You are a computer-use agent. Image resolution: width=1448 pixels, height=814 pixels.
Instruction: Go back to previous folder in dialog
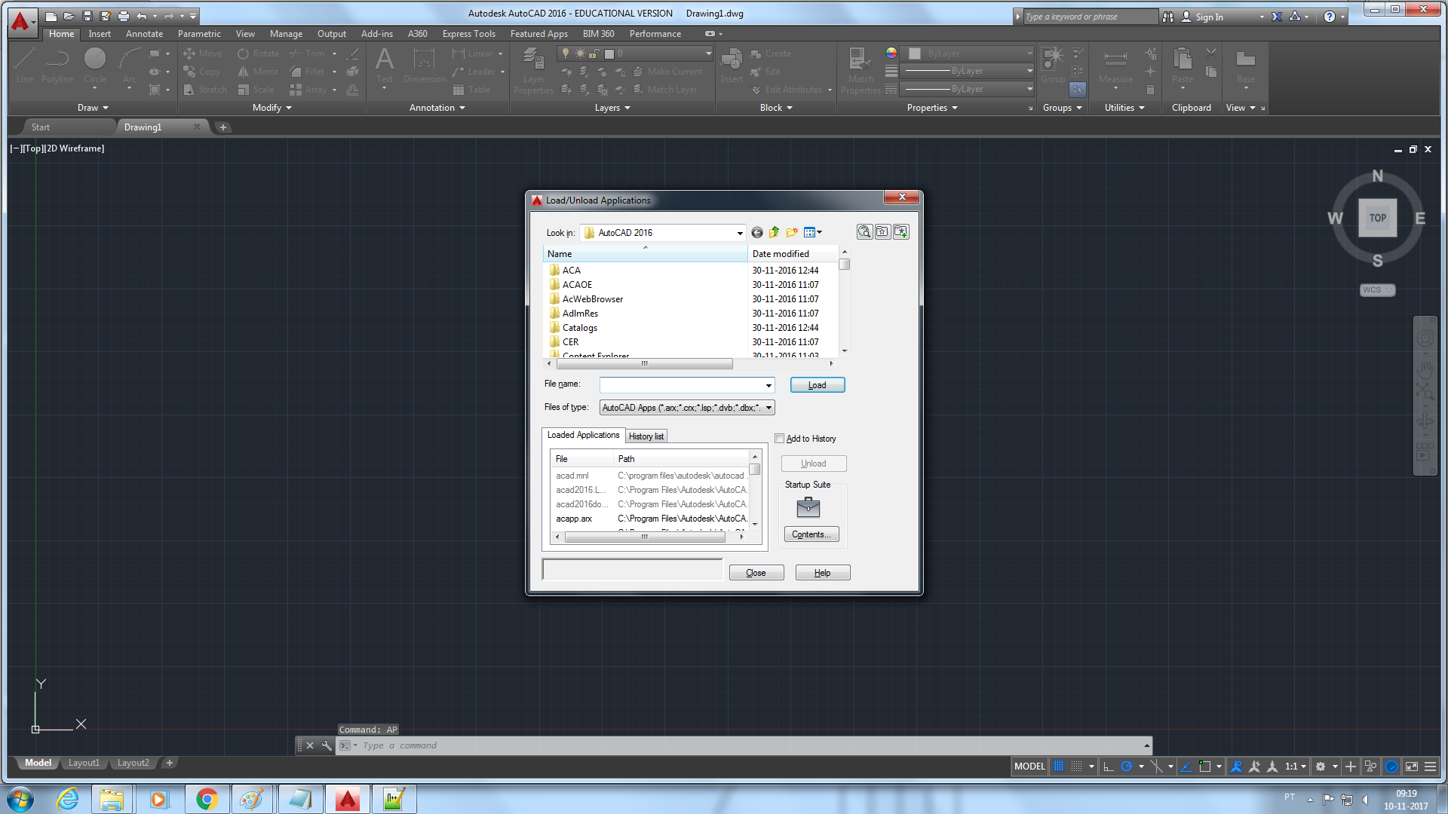pos(756,233)
